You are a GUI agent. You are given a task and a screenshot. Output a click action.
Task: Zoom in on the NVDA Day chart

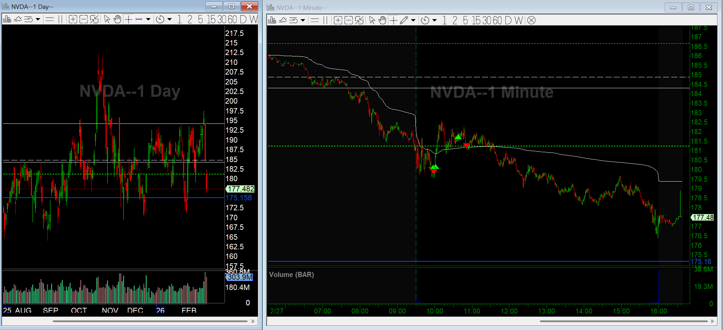73,19
